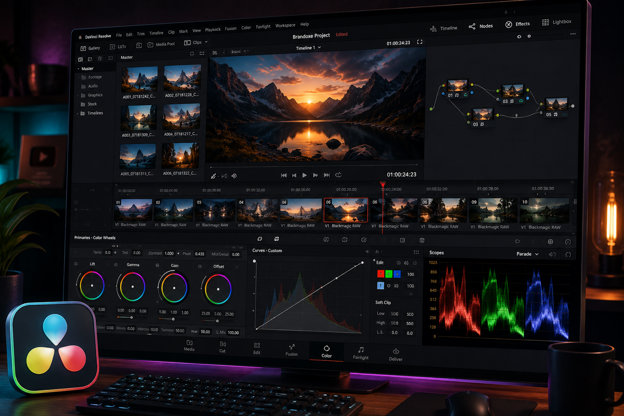624x416 pixels.
Task: Open the node editor three-dot options menu
Action: pos(573,34)
